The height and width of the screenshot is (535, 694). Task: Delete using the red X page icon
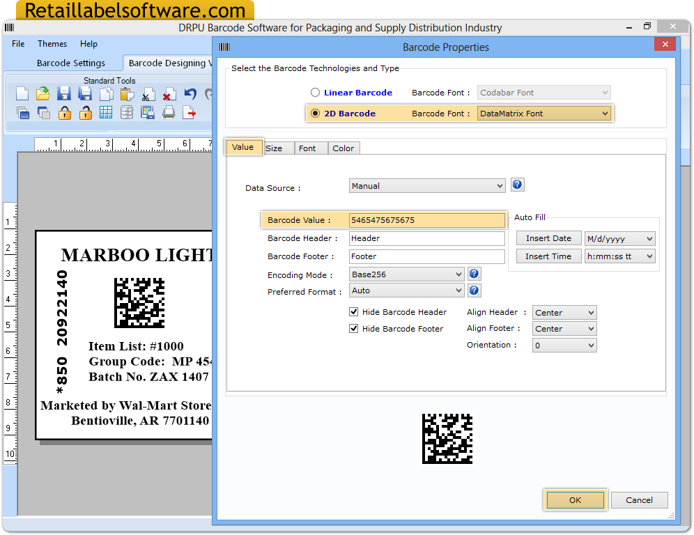click(169, 94)
